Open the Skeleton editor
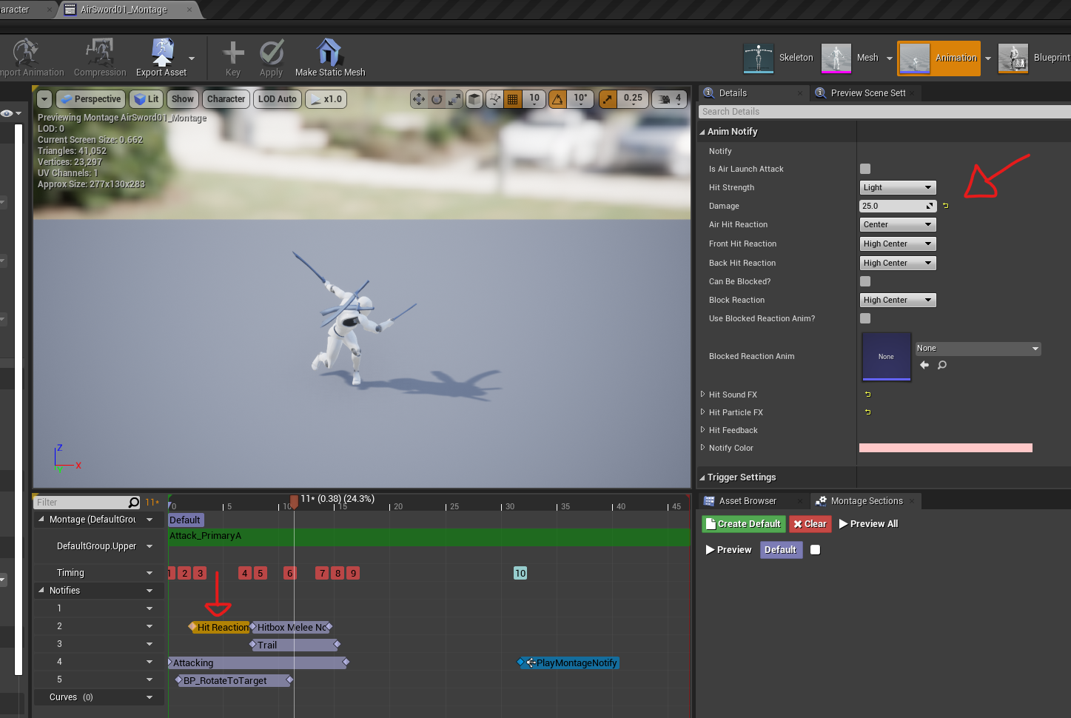1071x718 pixels. pyautogui.click(x=777, y=58)
